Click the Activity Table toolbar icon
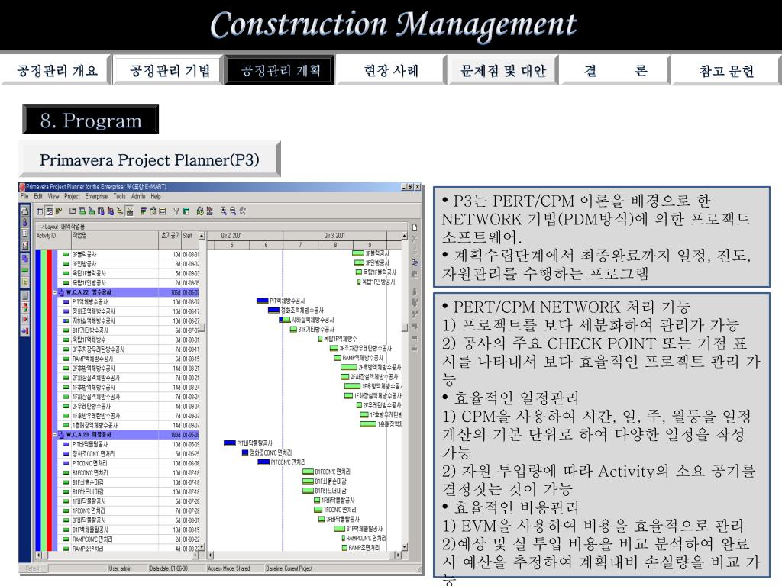The image size is (782, 586). coord(40,211)
